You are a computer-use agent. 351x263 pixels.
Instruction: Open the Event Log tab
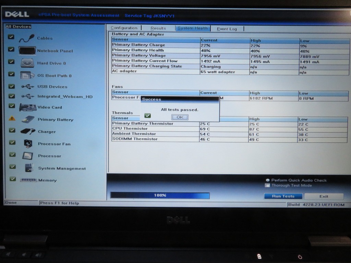tap(227, 29)
